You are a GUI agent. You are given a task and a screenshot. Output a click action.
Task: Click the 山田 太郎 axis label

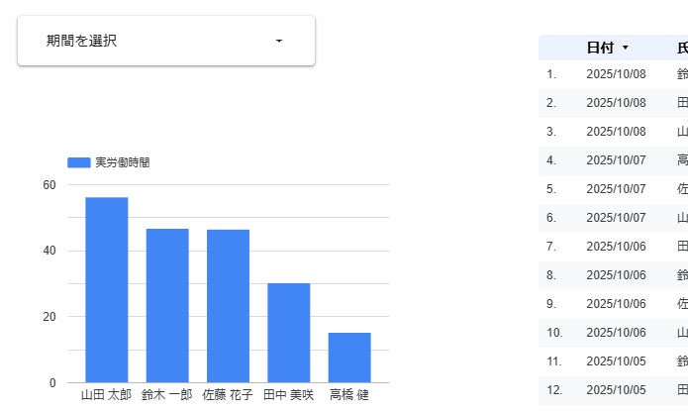point(106,395)
